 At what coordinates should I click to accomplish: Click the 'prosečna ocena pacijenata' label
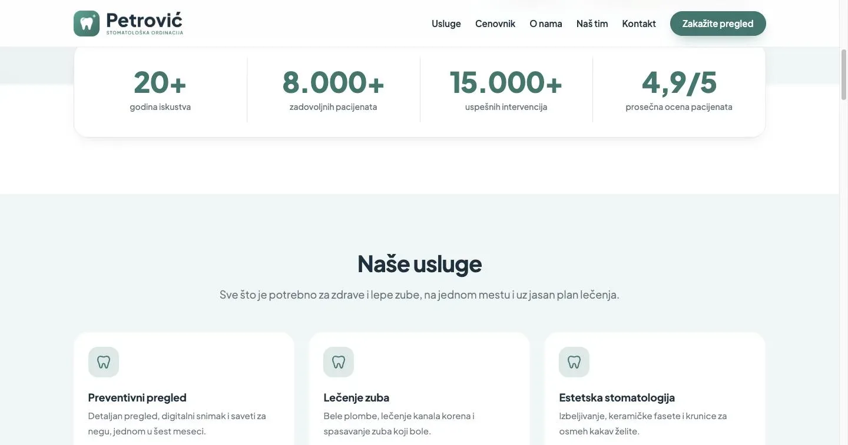[x=679, y=107]
